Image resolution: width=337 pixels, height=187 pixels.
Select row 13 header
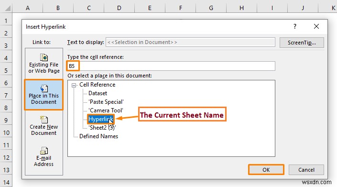(x=6, y=170)
